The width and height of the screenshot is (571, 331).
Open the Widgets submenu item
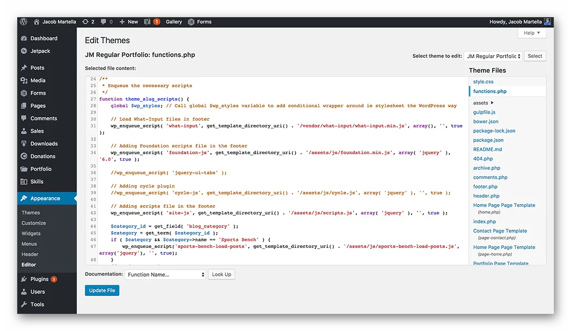[31, 234]
